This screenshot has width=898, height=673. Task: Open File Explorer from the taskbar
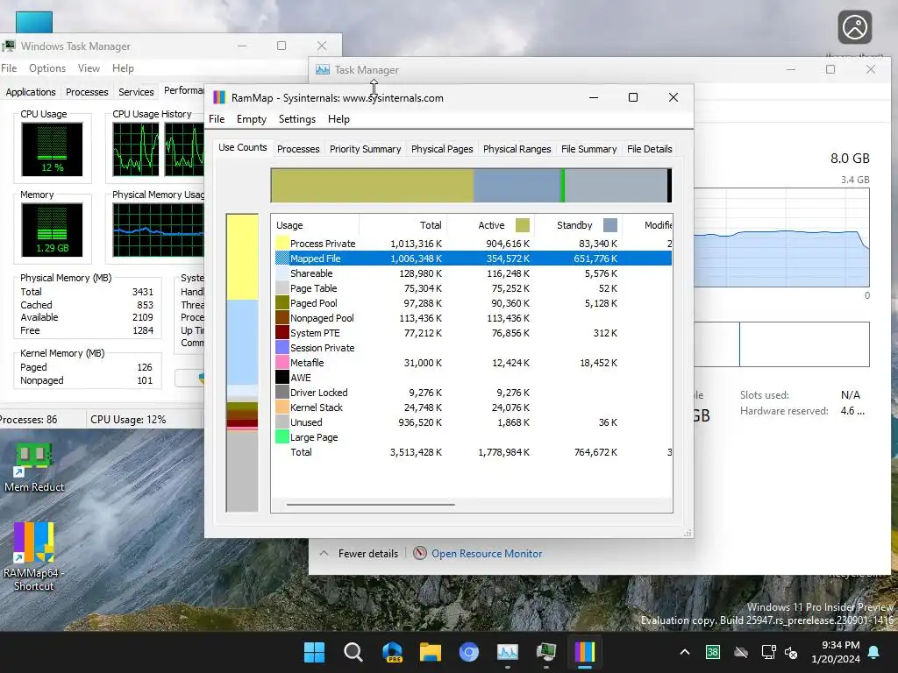[x=430, y=652]
